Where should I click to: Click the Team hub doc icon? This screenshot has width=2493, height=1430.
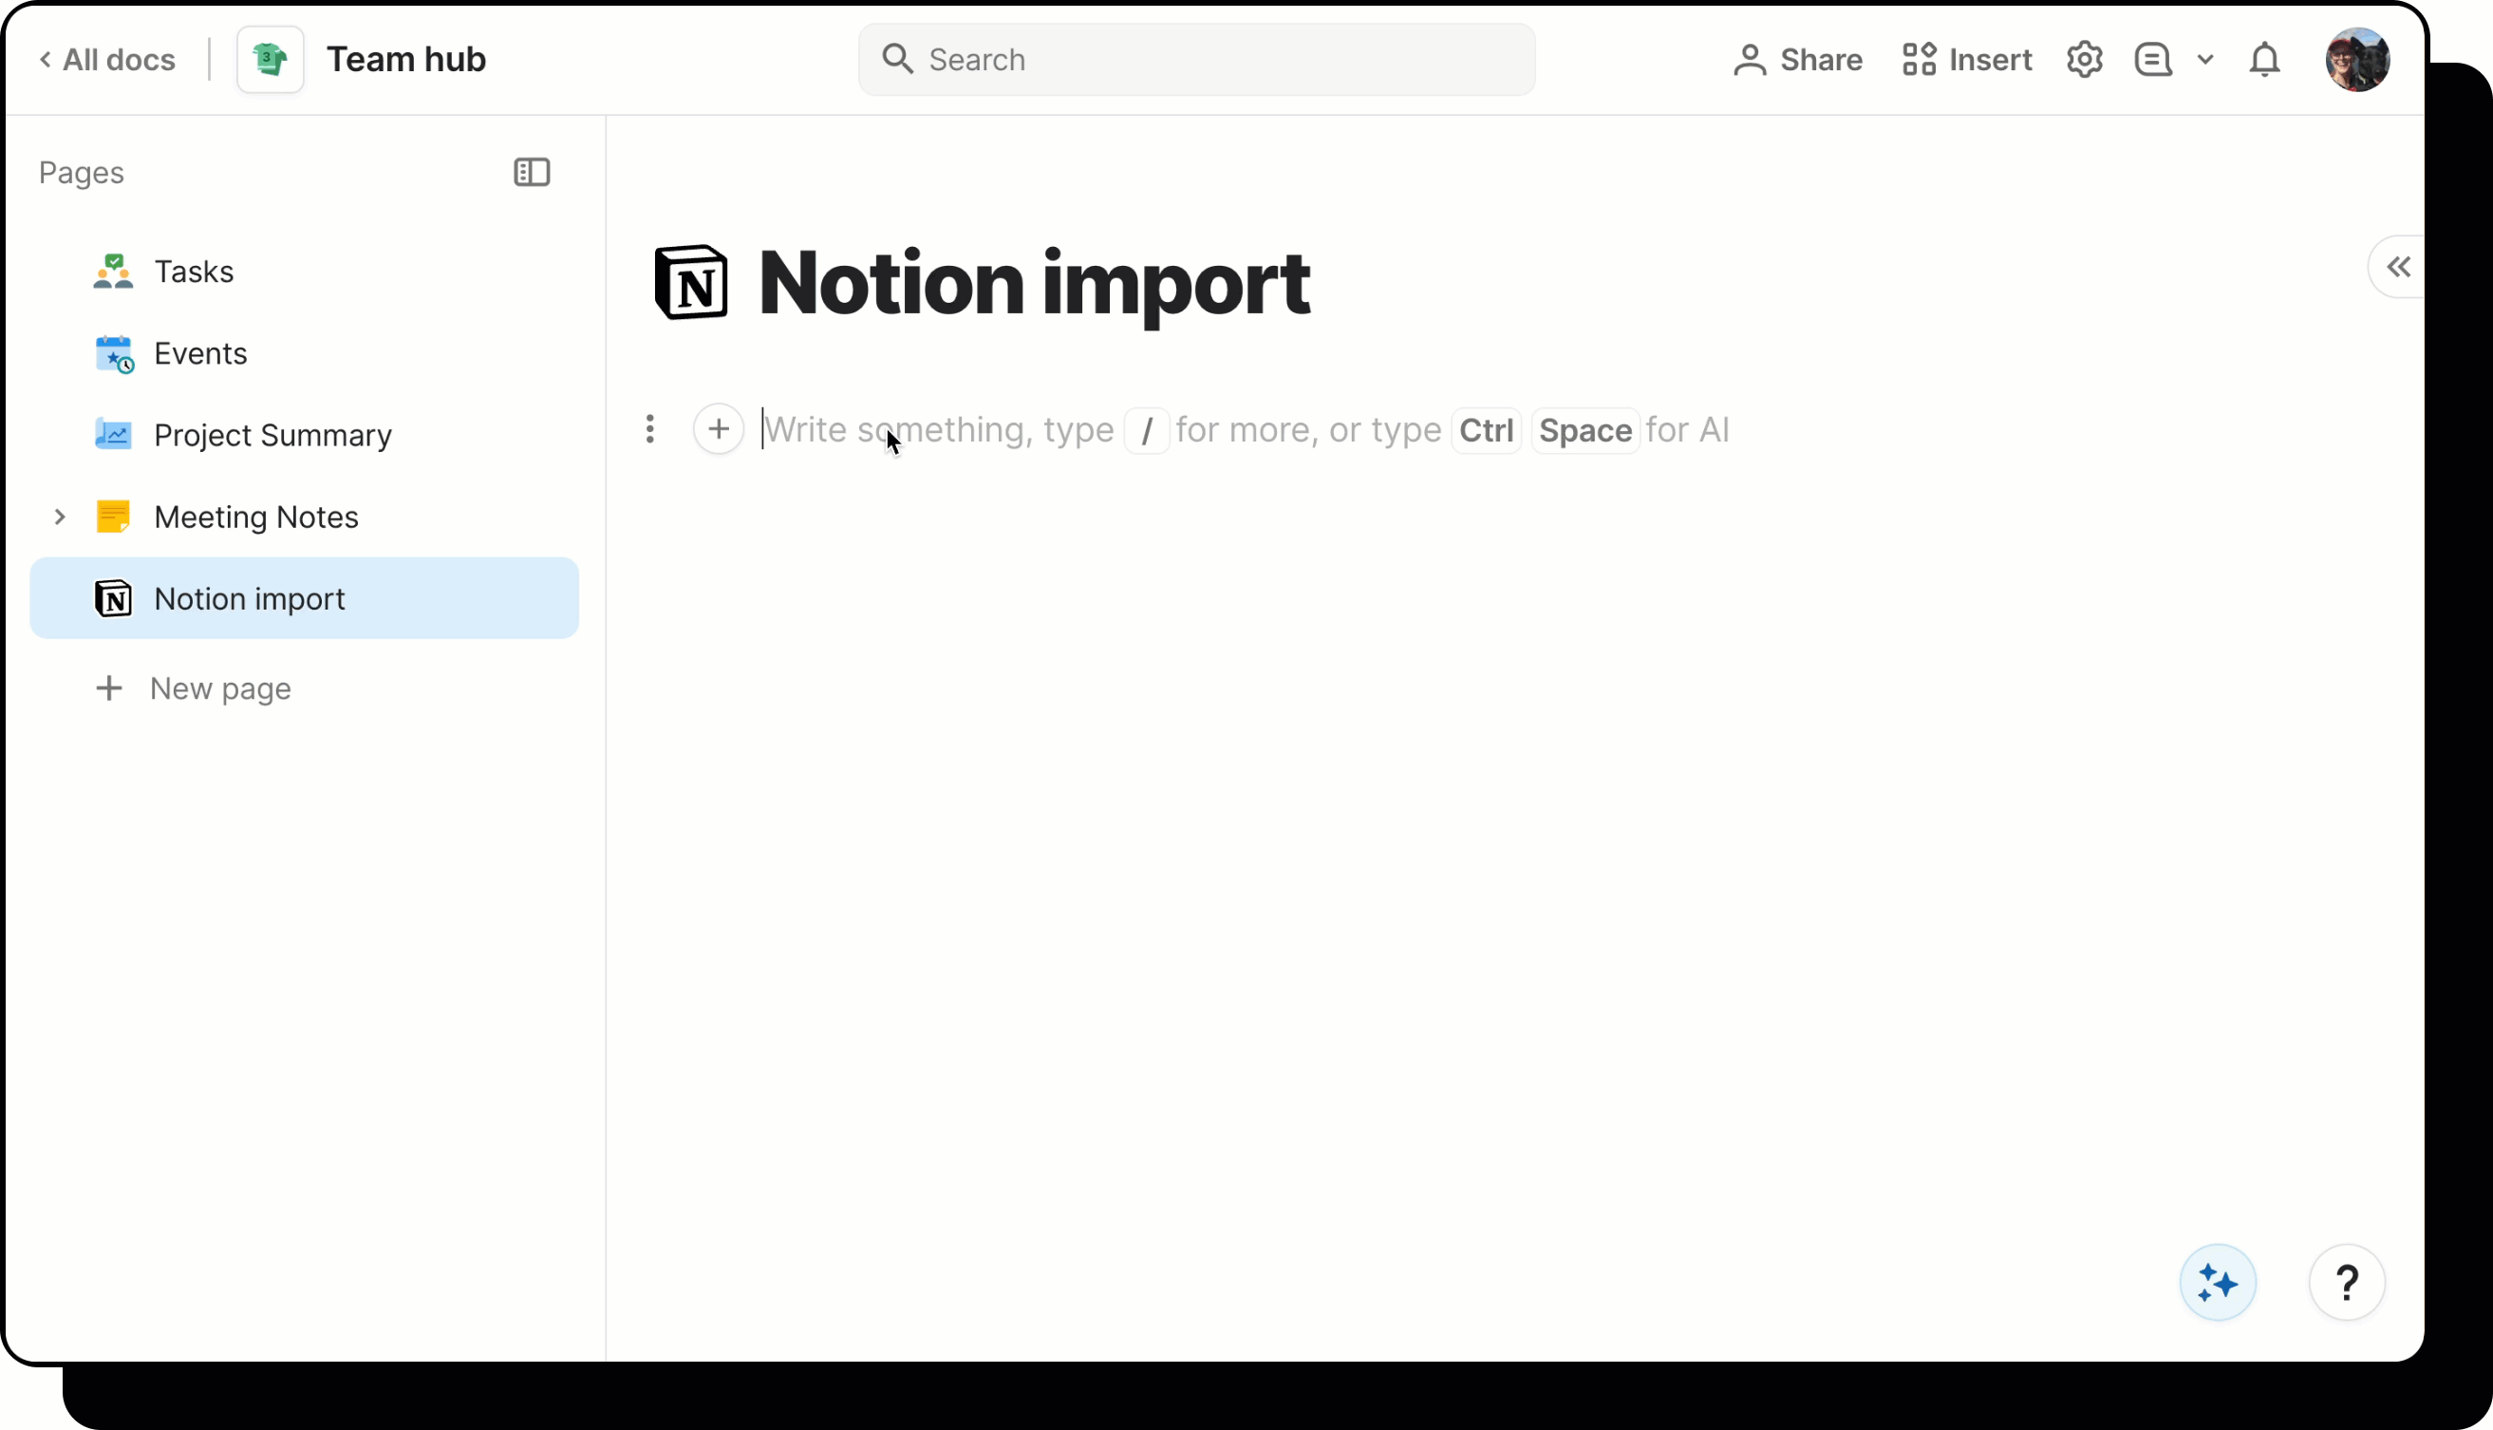click(x=270, y=60)
